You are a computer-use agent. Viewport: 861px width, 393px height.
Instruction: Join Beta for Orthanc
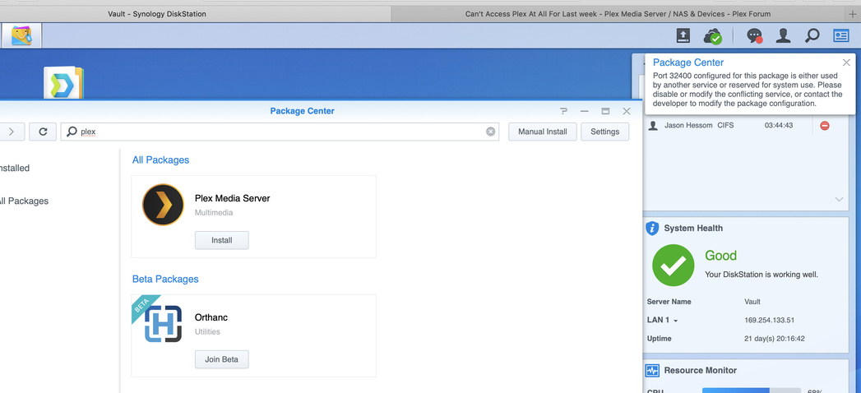pyautogui.click(x=222, y=359)
